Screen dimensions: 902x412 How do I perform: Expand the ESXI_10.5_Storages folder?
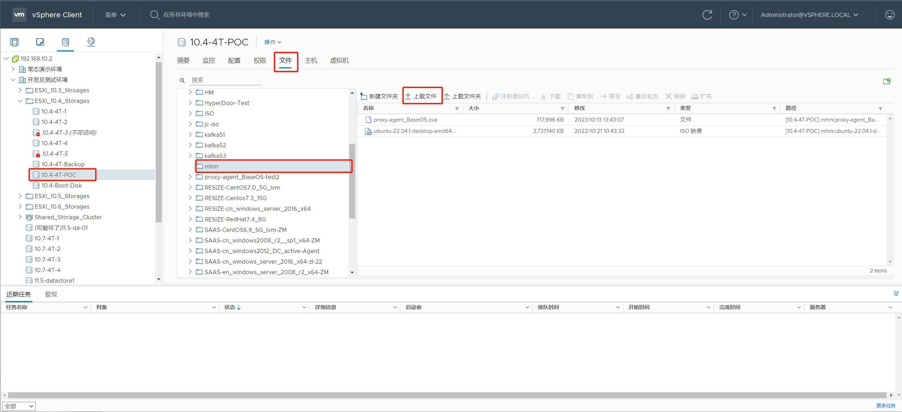pyautogui.click(x=20, y=196)
